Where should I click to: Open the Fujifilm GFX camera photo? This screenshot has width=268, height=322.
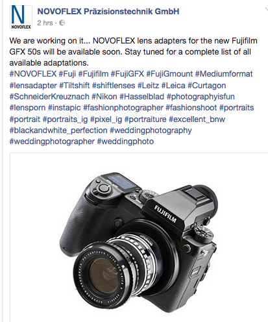(139, 238)
